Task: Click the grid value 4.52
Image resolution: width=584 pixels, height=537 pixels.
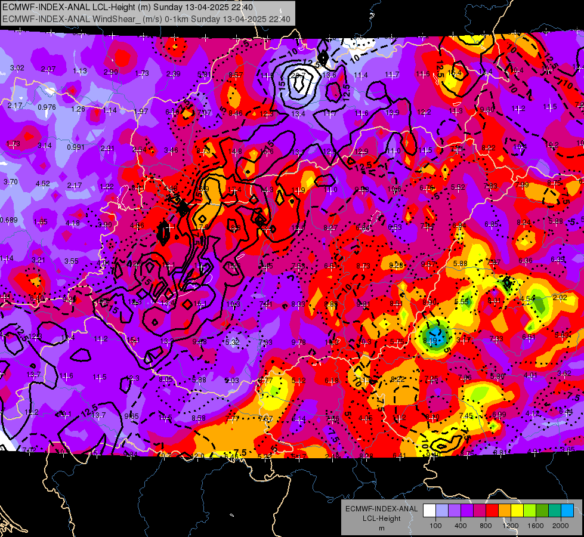Action: pos(43,184)
